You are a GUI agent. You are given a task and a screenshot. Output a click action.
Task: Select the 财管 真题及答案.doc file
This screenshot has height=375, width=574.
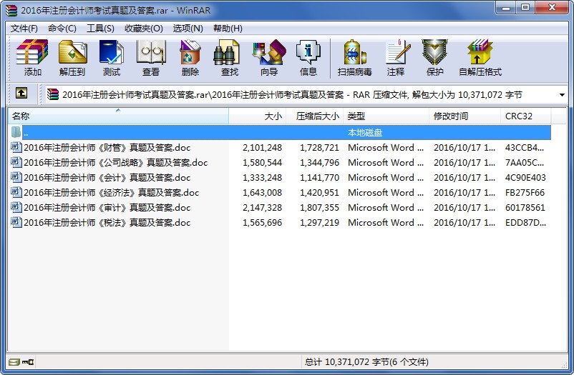click(107, 147)
